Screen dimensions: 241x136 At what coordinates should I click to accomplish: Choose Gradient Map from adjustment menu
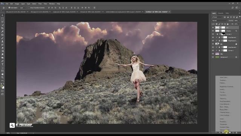[225, 127]
